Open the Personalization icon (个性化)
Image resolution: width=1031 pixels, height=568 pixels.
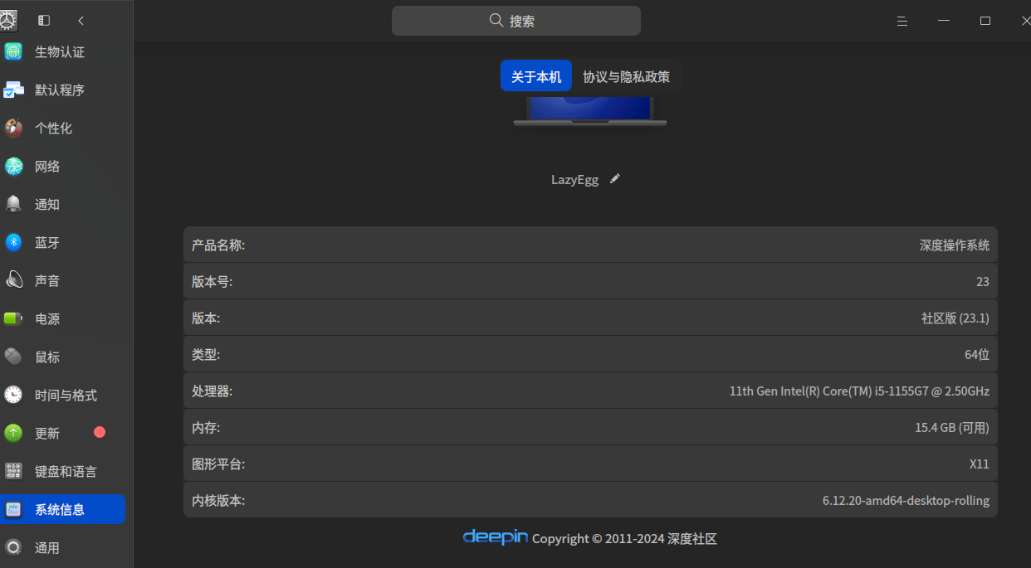(x=13, y=129)
